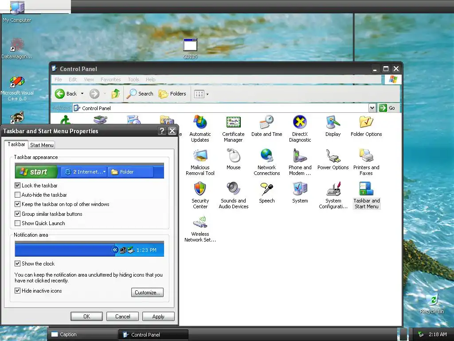Open System icon in Control Panel
Viewport: 454px width, 341px height.
click(x=300, y=193)
